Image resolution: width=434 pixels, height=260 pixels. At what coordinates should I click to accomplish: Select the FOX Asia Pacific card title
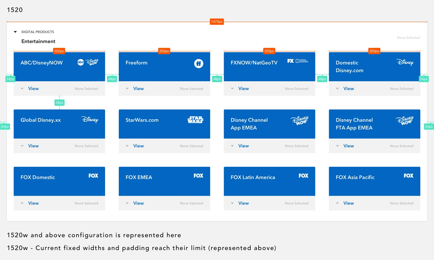(x=355, y=177)
